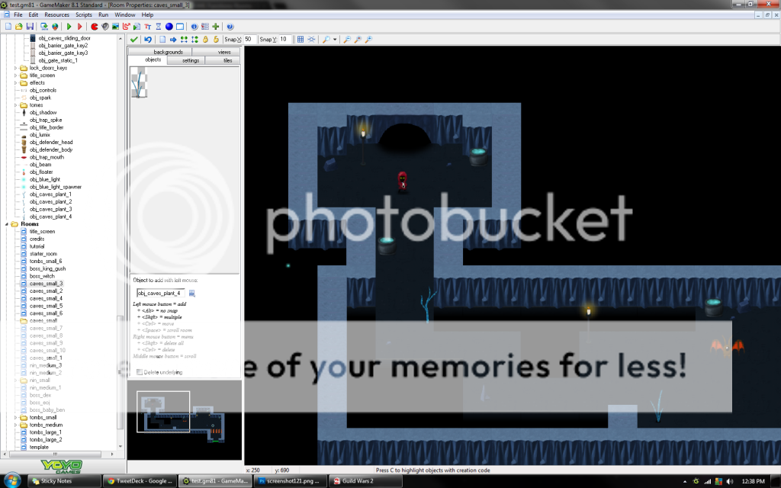
Task: Open Game Maker help icon
Action: (x=230, y=26)
